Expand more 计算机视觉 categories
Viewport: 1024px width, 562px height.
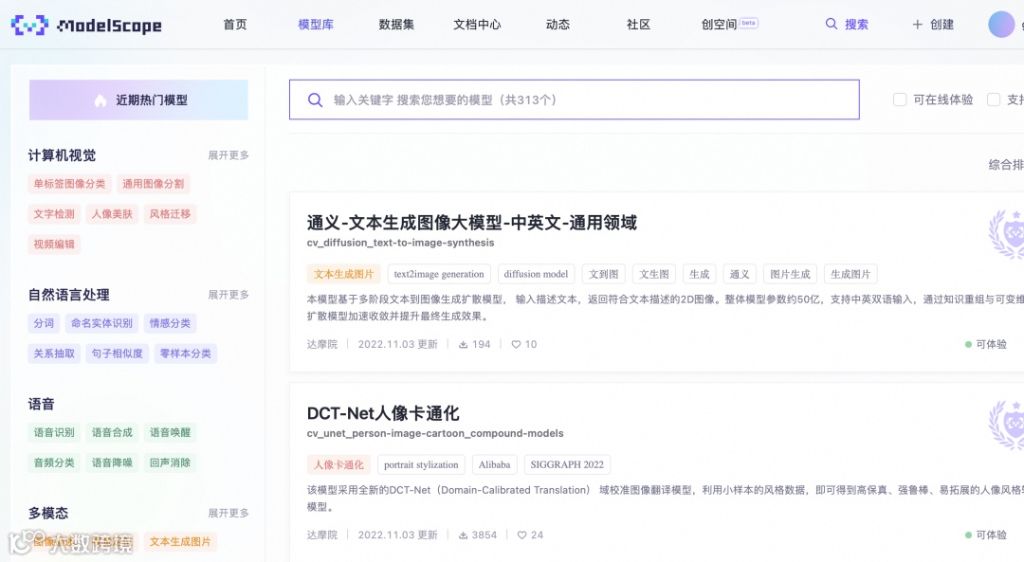pos(229,155)
